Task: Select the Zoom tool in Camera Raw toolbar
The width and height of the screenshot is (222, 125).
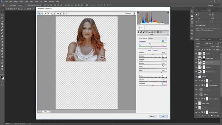Action: [39, 14]
